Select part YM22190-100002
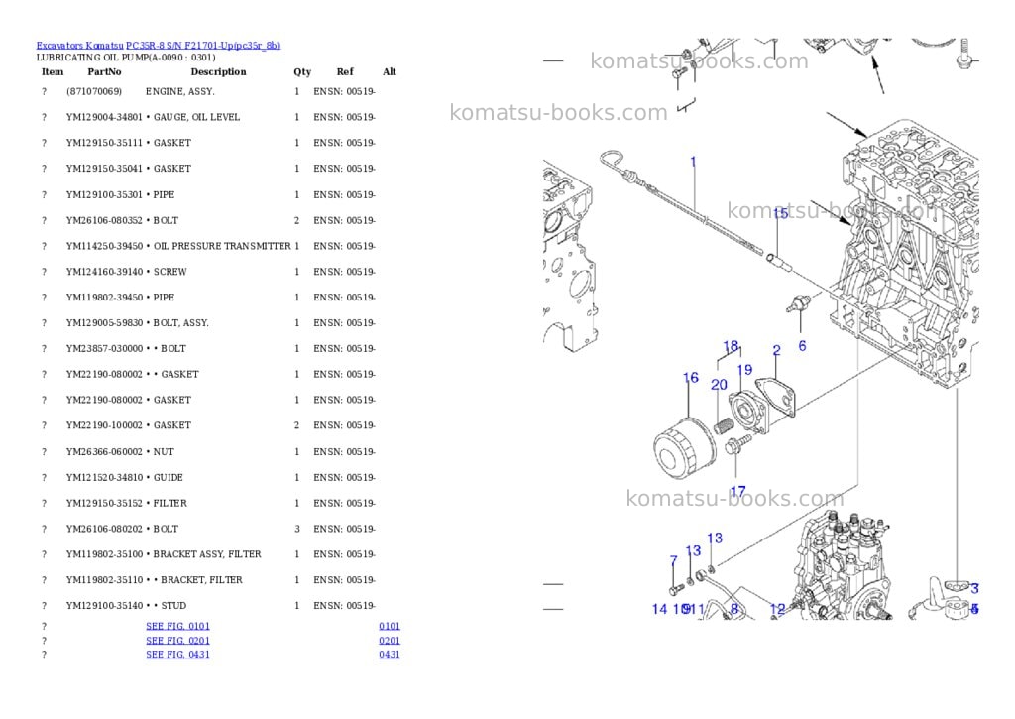This screenshot has height=719, width=1015. [104, 425]
